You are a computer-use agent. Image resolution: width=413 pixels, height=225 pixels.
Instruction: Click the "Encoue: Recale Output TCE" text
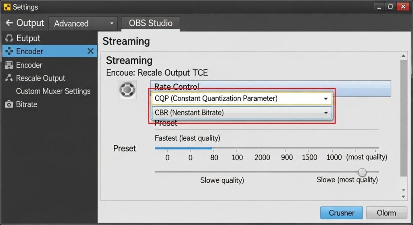click(157, 72)
